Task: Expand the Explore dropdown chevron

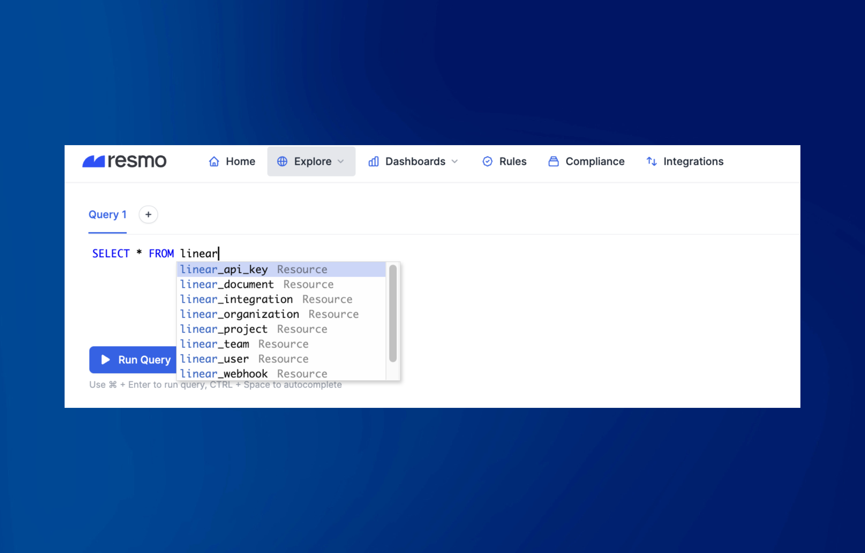Action: pyautogui.click(x=341, y=161)
